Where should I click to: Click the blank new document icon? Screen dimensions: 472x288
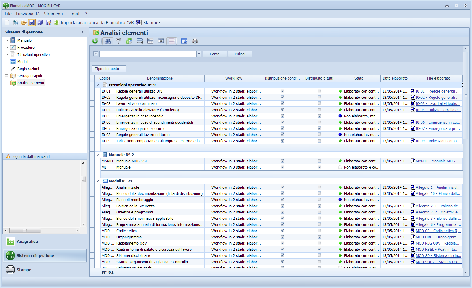(7, 22)
